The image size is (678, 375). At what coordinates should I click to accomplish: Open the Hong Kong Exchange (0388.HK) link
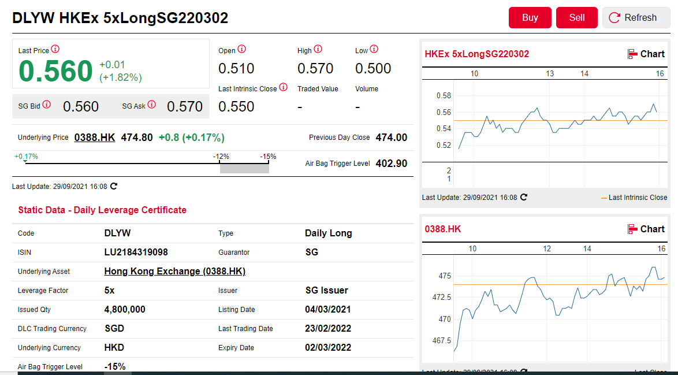pyautogui.click(x=174, y=271)
